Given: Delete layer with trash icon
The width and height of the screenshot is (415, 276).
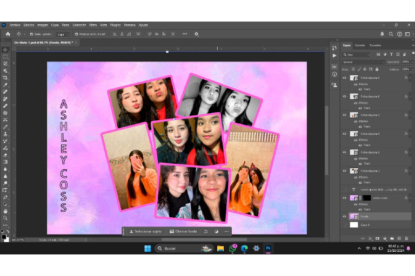Looking at the screenshot, I should [406, 238].
